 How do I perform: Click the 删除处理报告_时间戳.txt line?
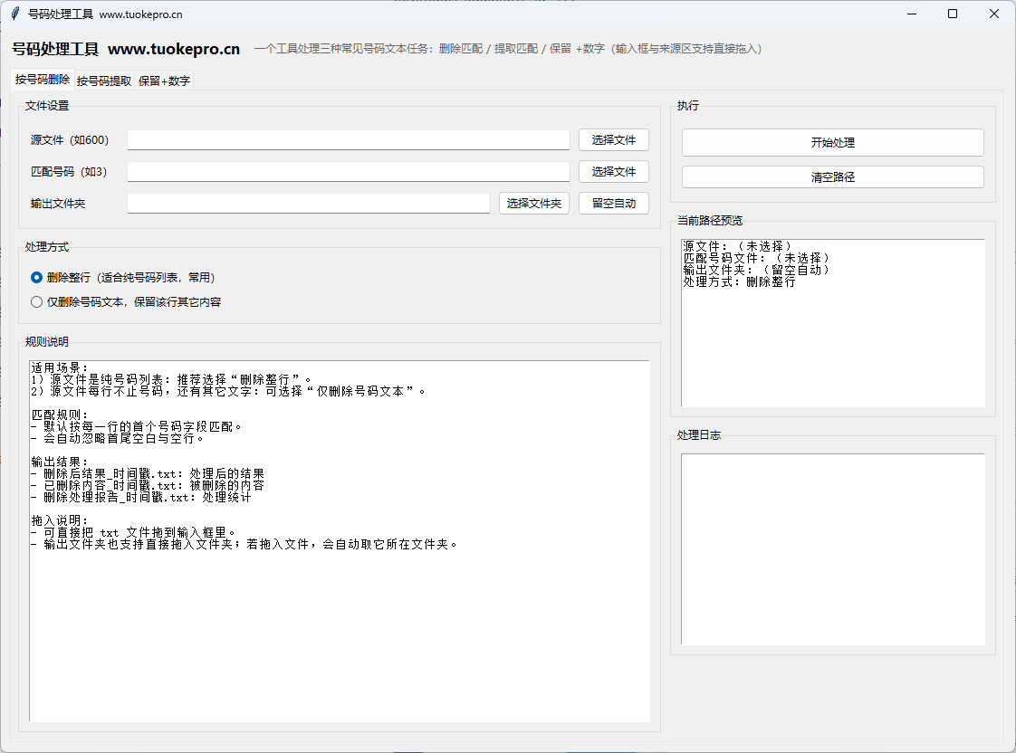[x=141, y=497]
